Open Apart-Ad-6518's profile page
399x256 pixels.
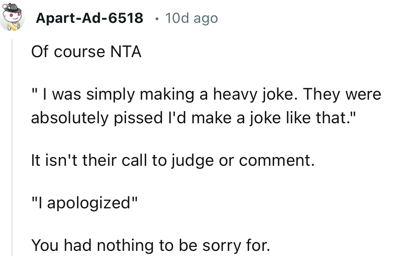(89, 18)
